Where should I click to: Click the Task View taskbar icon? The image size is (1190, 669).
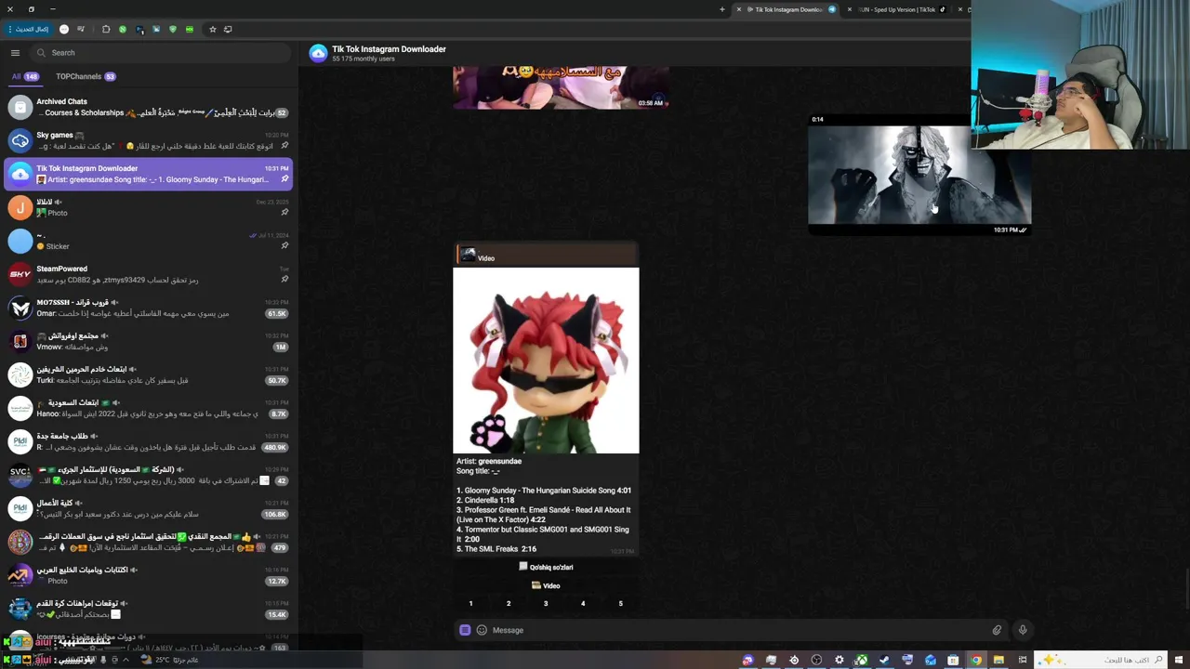pyautogui.click(x=1023, y=660)
